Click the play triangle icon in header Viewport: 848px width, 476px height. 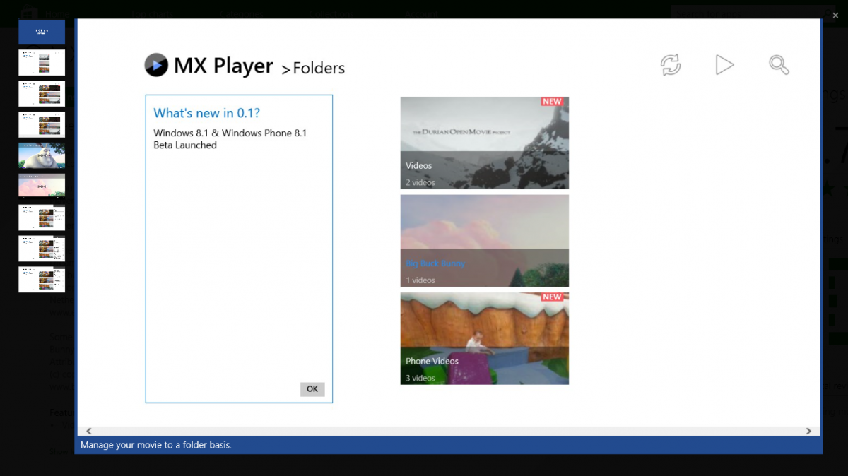(x=724, y=65)
